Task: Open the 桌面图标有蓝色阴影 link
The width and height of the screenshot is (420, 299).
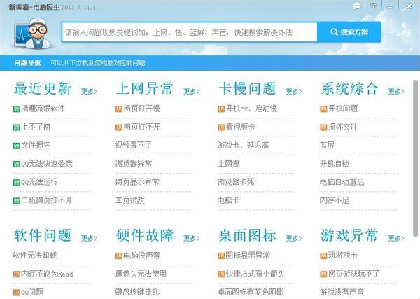Action: tap(251, 292)
